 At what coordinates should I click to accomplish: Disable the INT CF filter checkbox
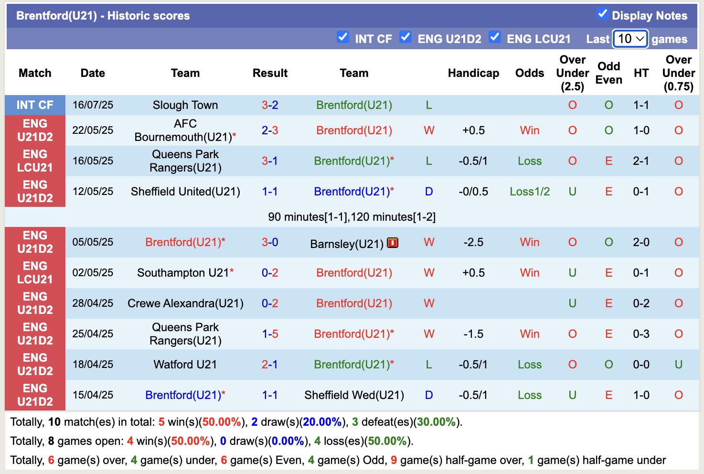click(343, 37)
